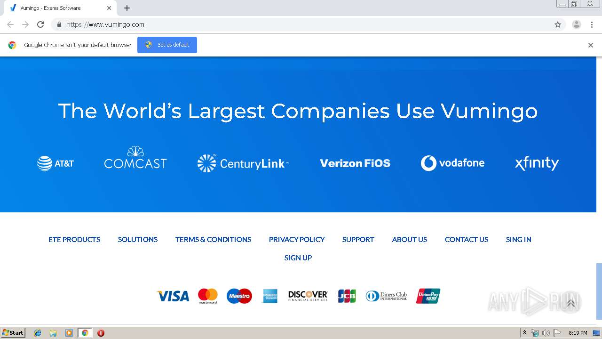Open the Sing In link
Image resolution: width=602 pixels, height=339 pixels.
(x=519, y=239)
